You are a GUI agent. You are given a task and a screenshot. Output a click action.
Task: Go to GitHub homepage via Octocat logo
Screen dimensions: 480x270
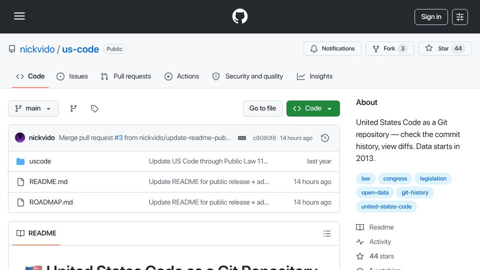tap(239, 16)
